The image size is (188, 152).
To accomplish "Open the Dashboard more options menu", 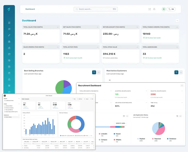I will coord(177,20).
